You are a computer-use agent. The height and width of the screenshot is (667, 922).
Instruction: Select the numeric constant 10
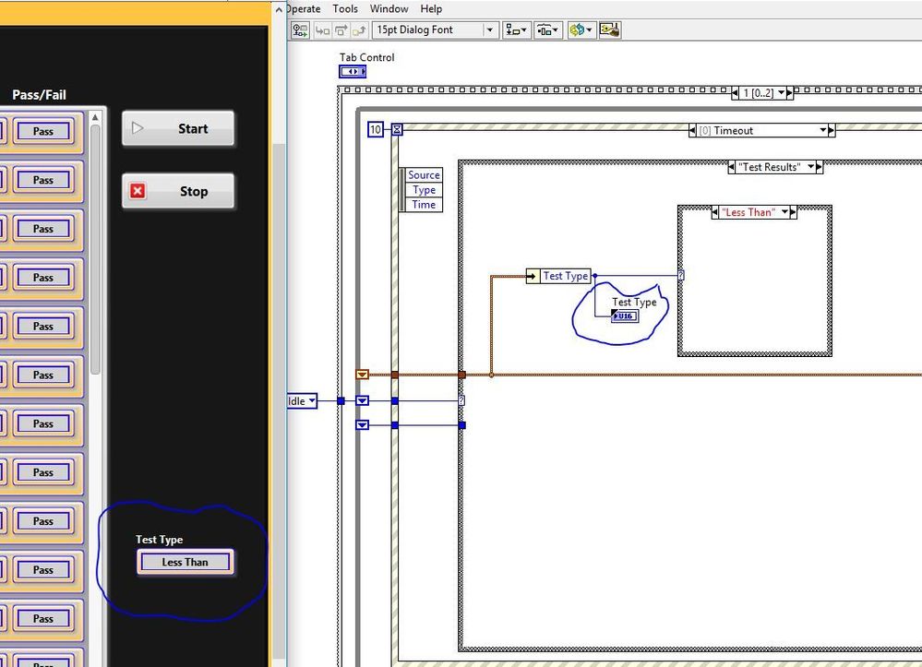[x=375, y=129]
